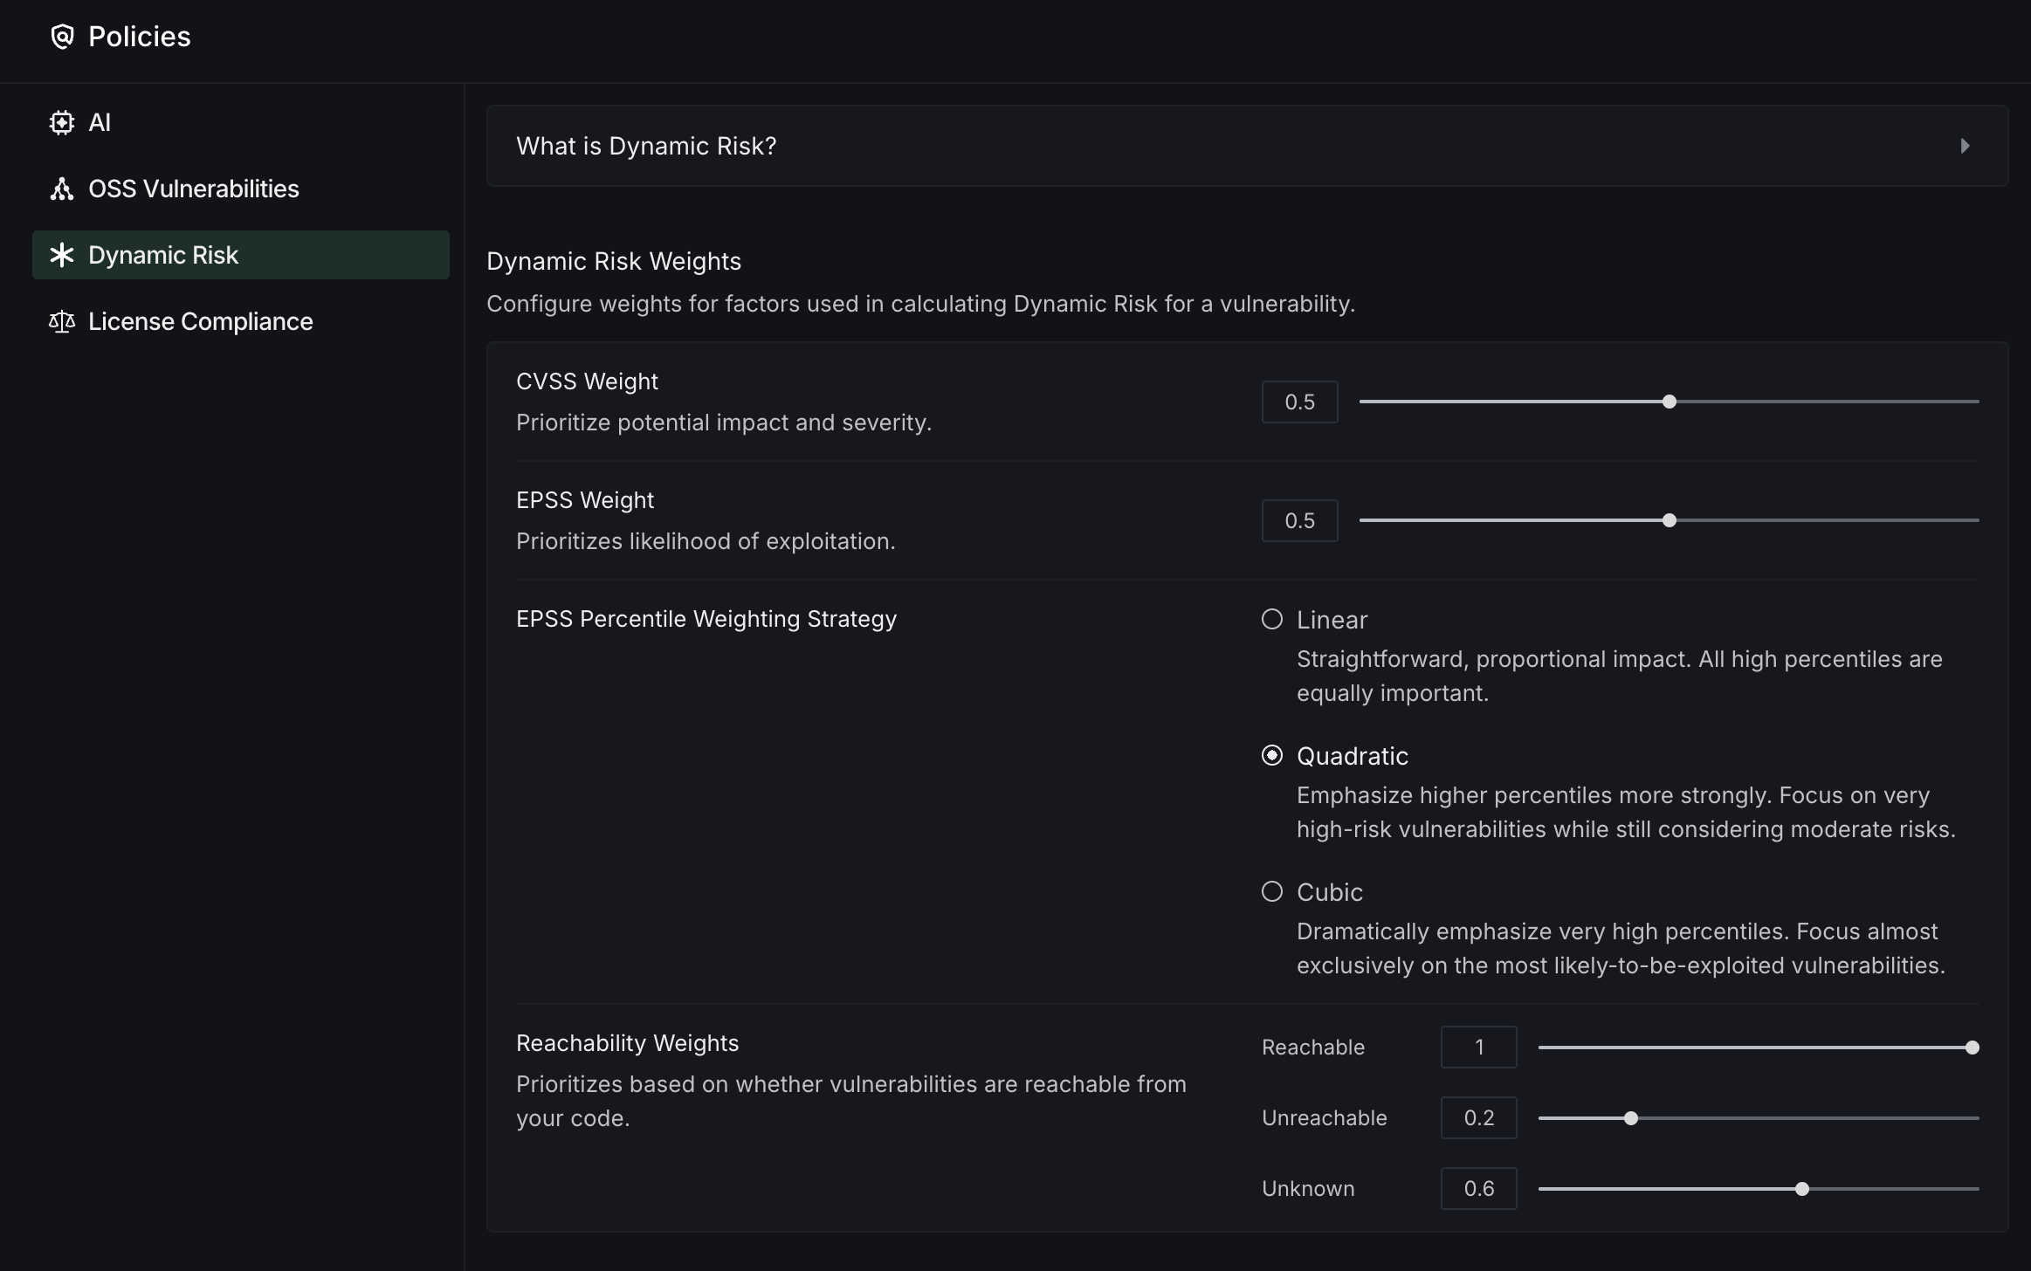Click the Unknown reachability value field
The image size is (2031, 1271).
point(1478,1189)
